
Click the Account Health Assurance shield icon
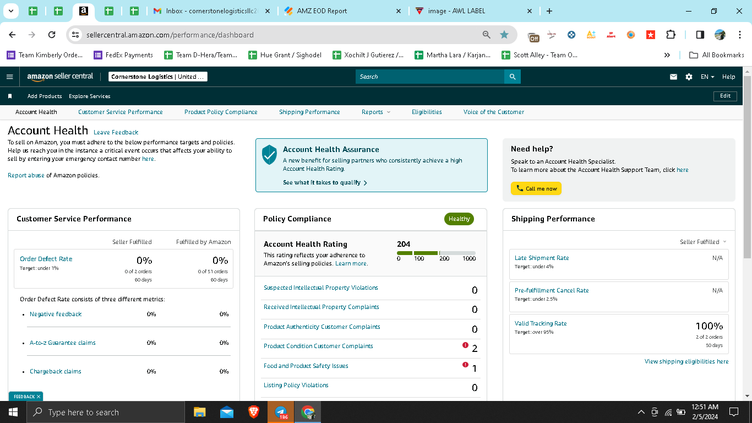pyautogui.click(x=269, y=155)
